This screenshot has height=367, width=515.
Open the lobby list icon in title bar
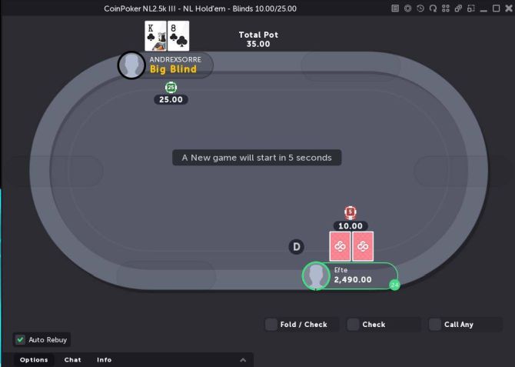tap(395, 8)
